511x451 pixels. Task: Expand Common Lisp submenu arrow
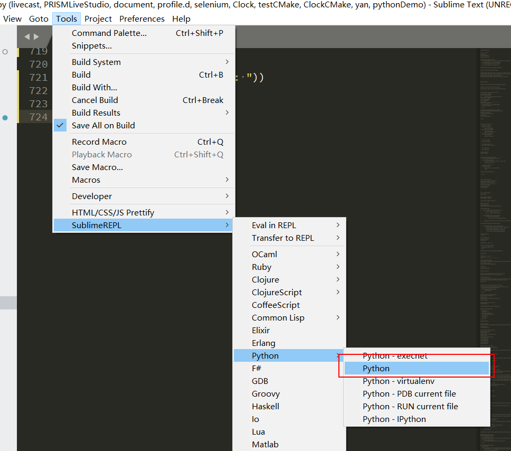[x=338, y=317]
